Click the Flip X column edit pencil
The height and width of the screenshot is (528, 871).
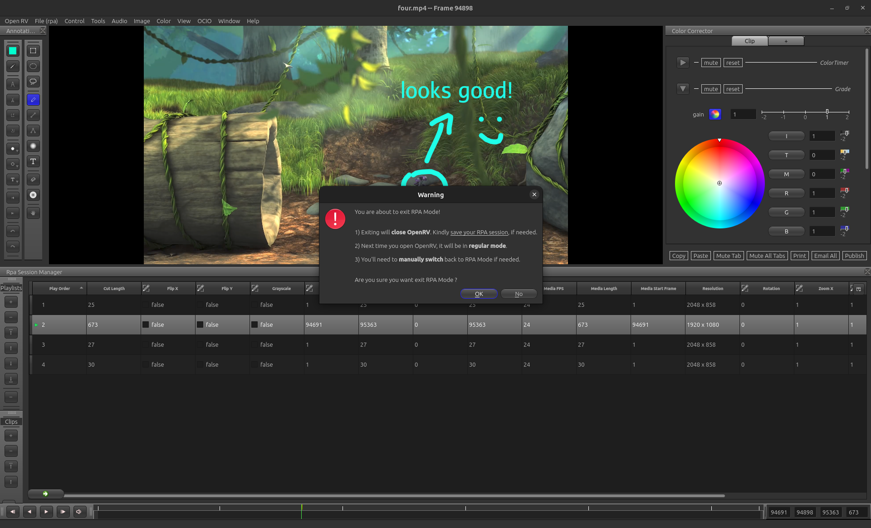(146, 288)
